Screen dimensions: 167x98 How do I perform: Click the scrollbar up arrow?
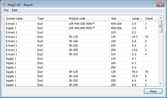click(x=161, y=18)
